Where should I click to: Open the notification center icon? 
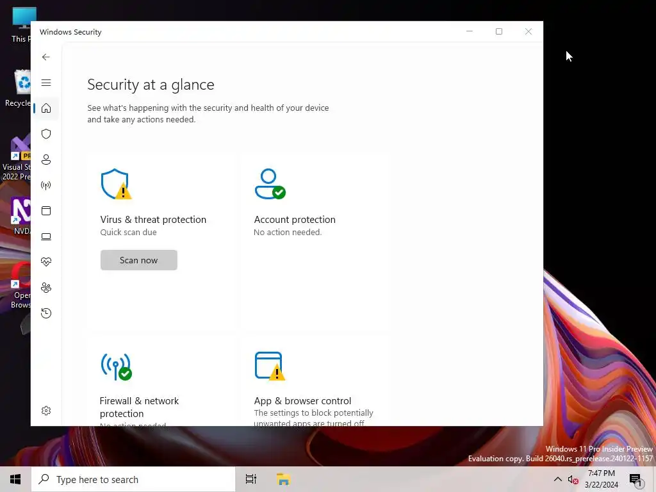(x=636, y=479)
